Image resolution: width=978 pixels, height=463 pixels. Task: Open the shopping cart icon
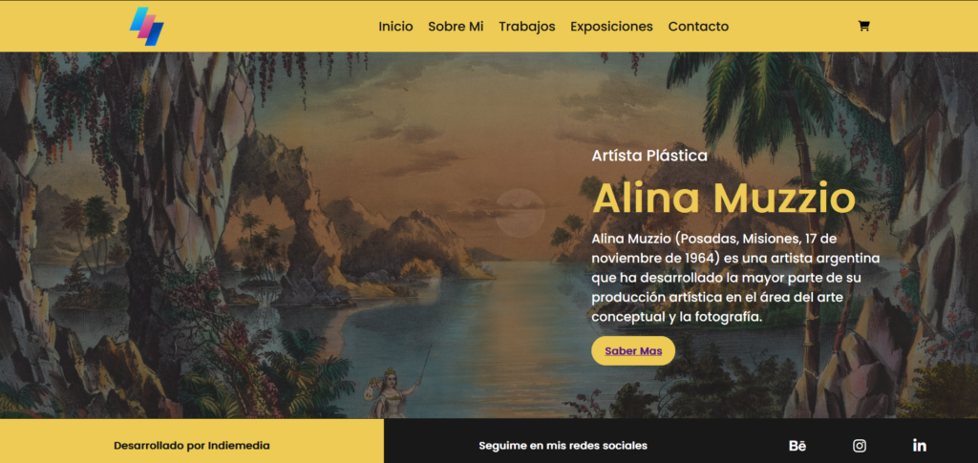[863, 26]
